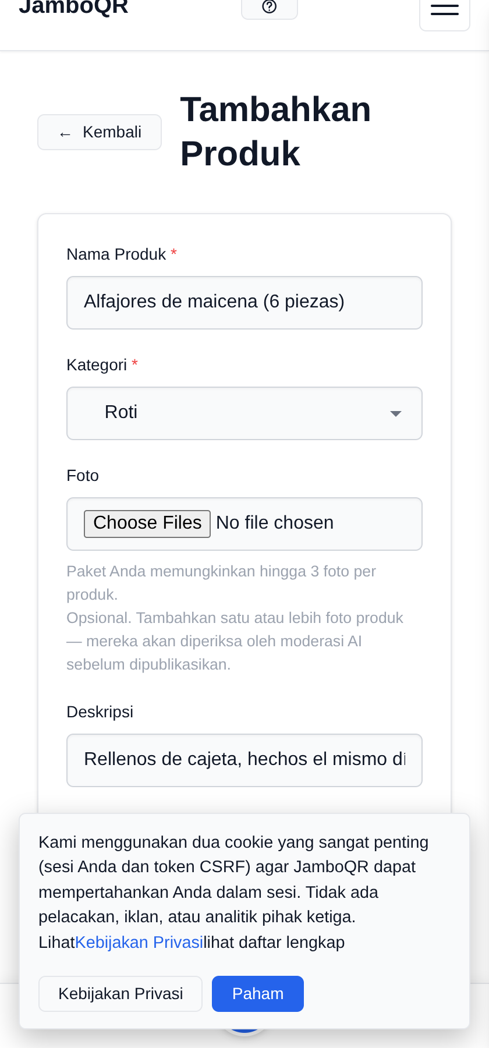Click the Kategori label
This screenshot has width=489, height=1048.
point(97,365)
